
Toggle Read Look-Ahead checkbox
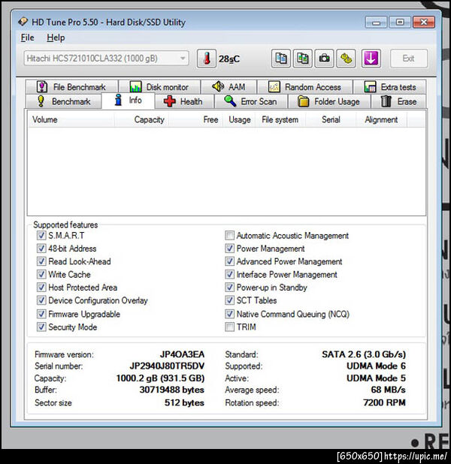41,261
